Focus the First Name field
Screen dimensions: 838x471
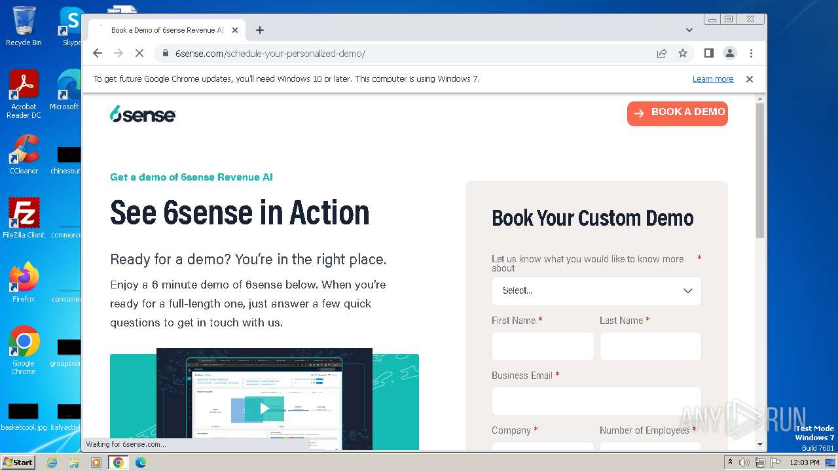point(543,346)
